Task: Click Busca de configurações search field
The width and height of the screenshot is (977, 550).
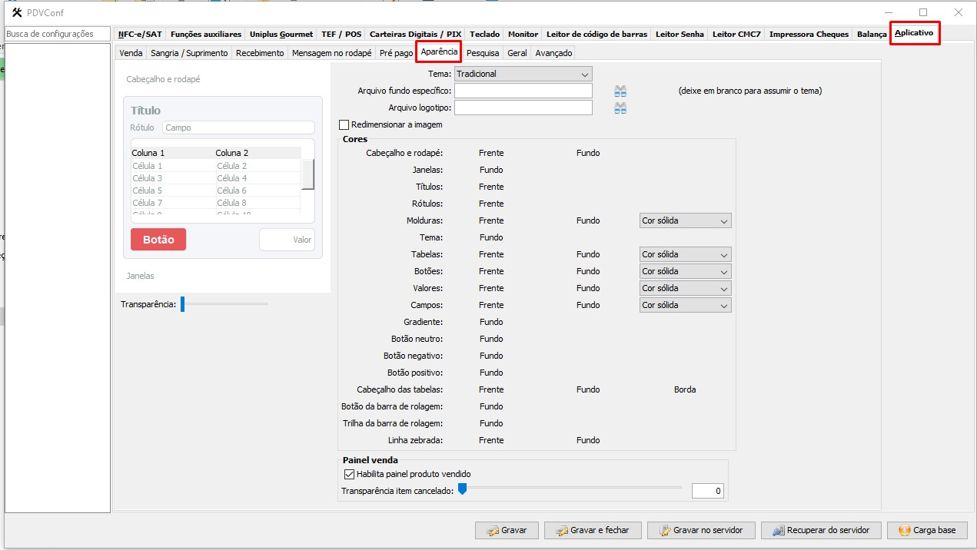Action: point(58,34)
